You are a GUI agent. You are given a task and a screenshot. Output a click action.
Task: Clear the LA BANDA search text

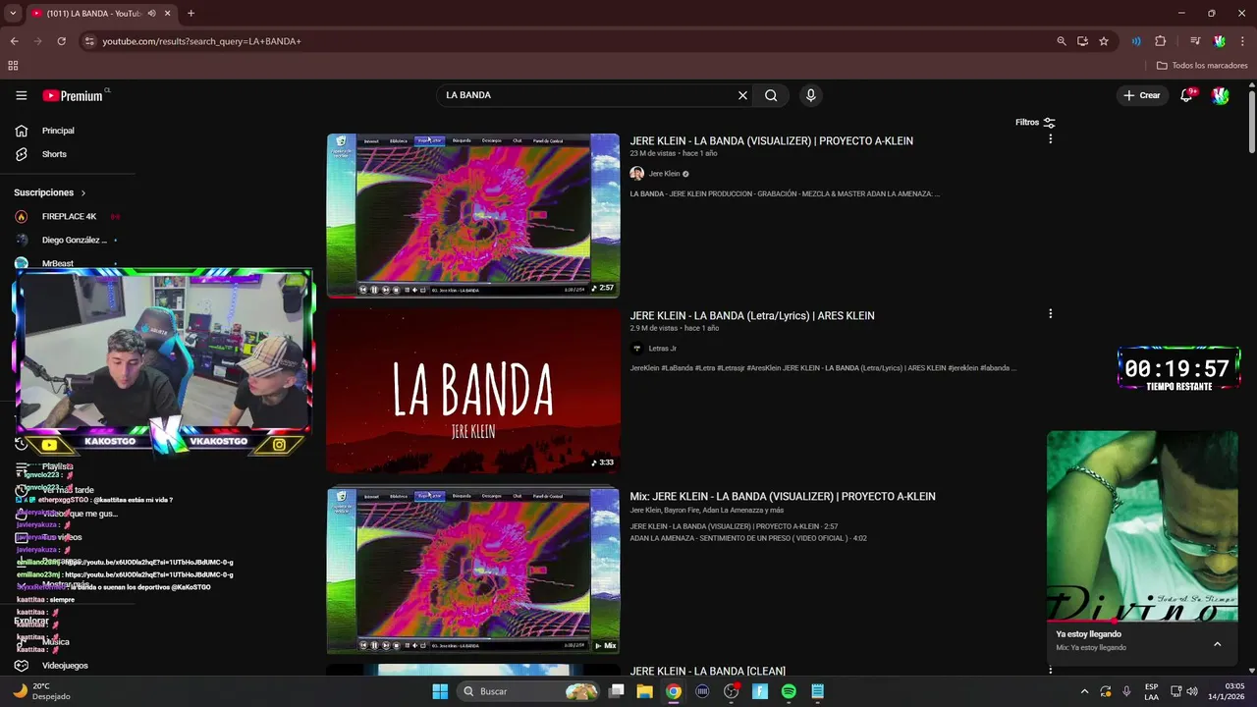742,95
